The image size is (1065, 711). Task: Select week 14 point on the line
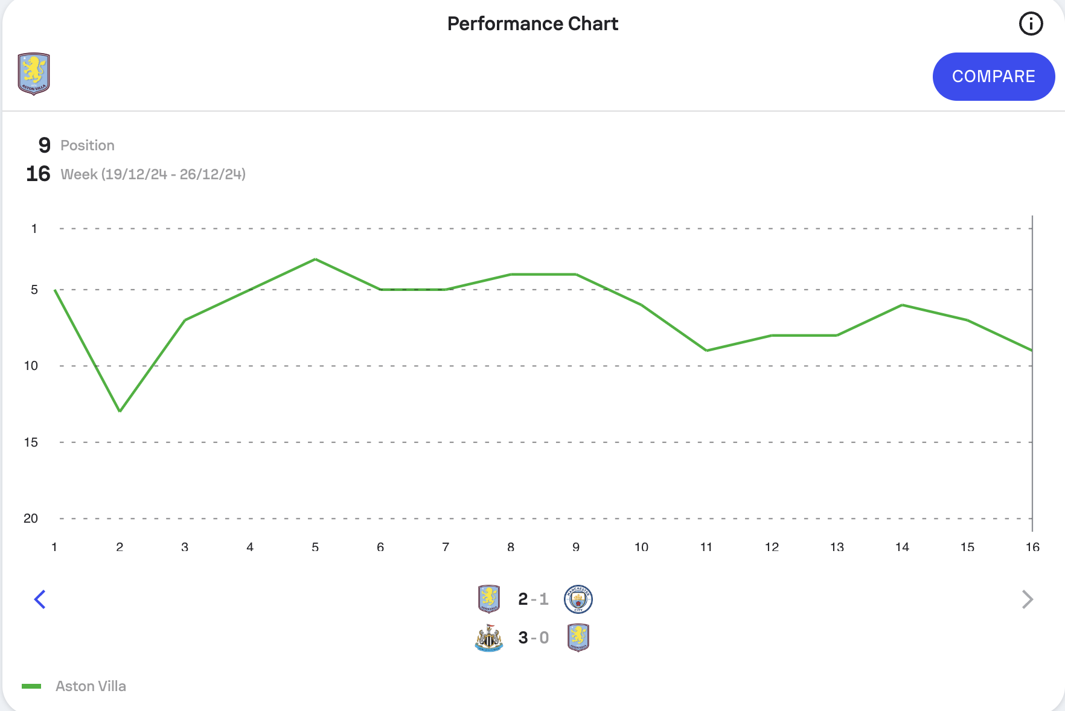[x=902, y=305]
